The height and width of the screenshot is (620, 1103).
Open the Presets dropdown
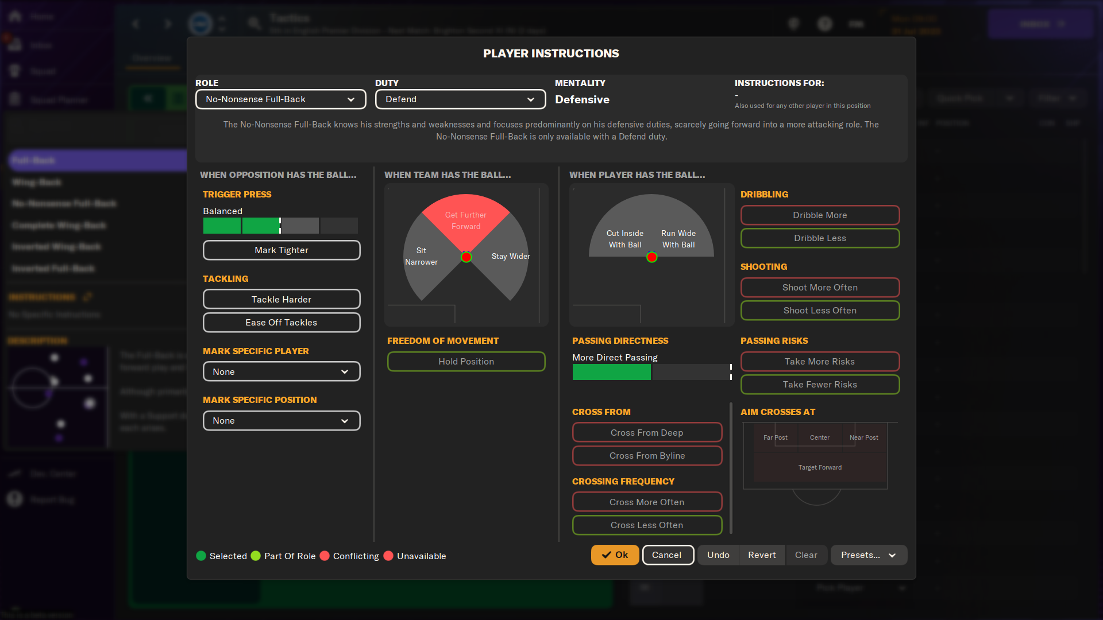pyautogui.click(x=869, y=555)
